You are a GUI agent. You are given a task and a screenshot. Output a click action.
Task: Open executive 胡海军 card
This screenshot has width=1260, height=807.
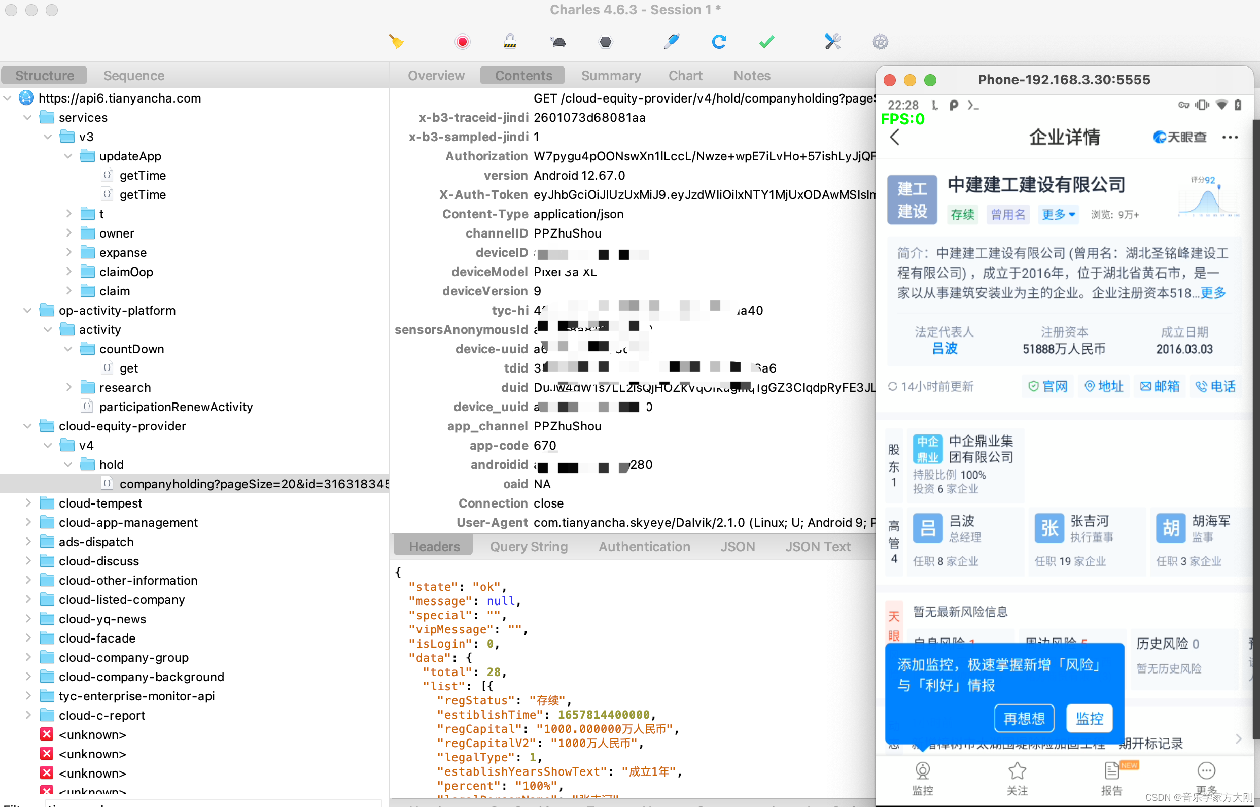(1199, 542)
